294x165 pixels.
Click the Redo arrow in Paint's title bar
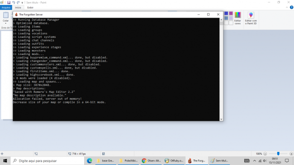click(18, 2)
